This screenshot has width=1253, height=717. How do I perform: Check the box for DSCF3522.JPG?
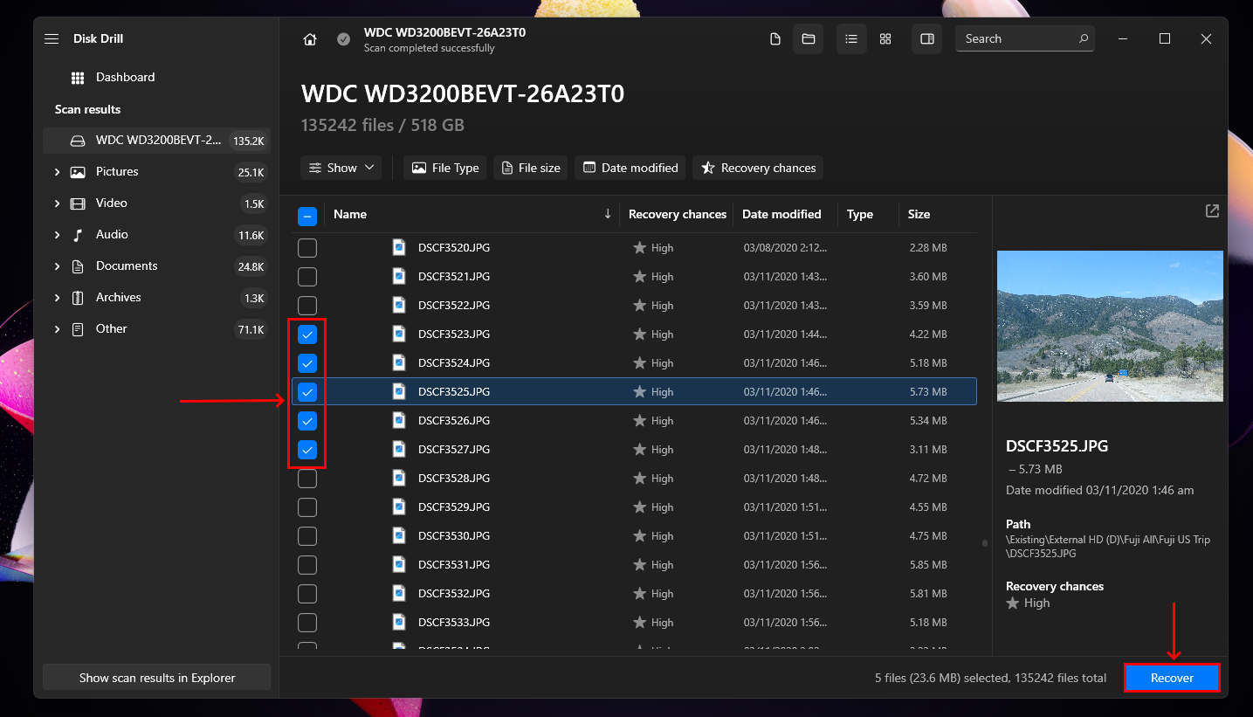tap(307, 306)
